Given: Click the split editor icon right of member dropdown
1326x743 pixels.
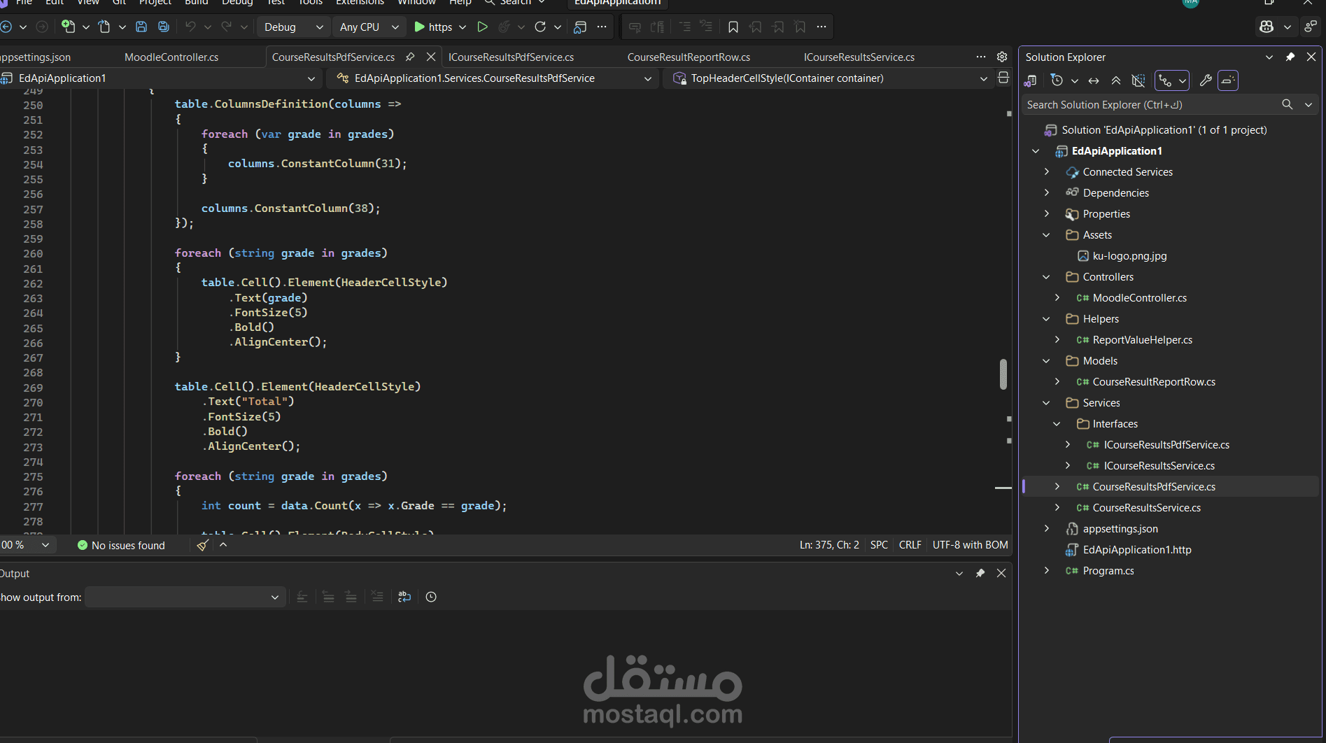Looking at the screenshot, I should (x=1003, y=78).
